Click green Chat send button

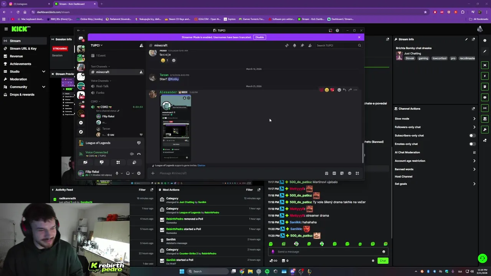click(383, 261)
